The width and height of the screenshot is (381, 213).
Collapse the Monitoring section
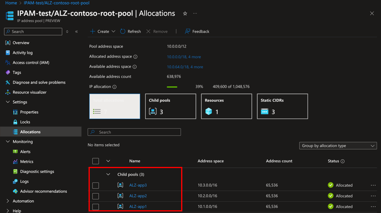8,141
